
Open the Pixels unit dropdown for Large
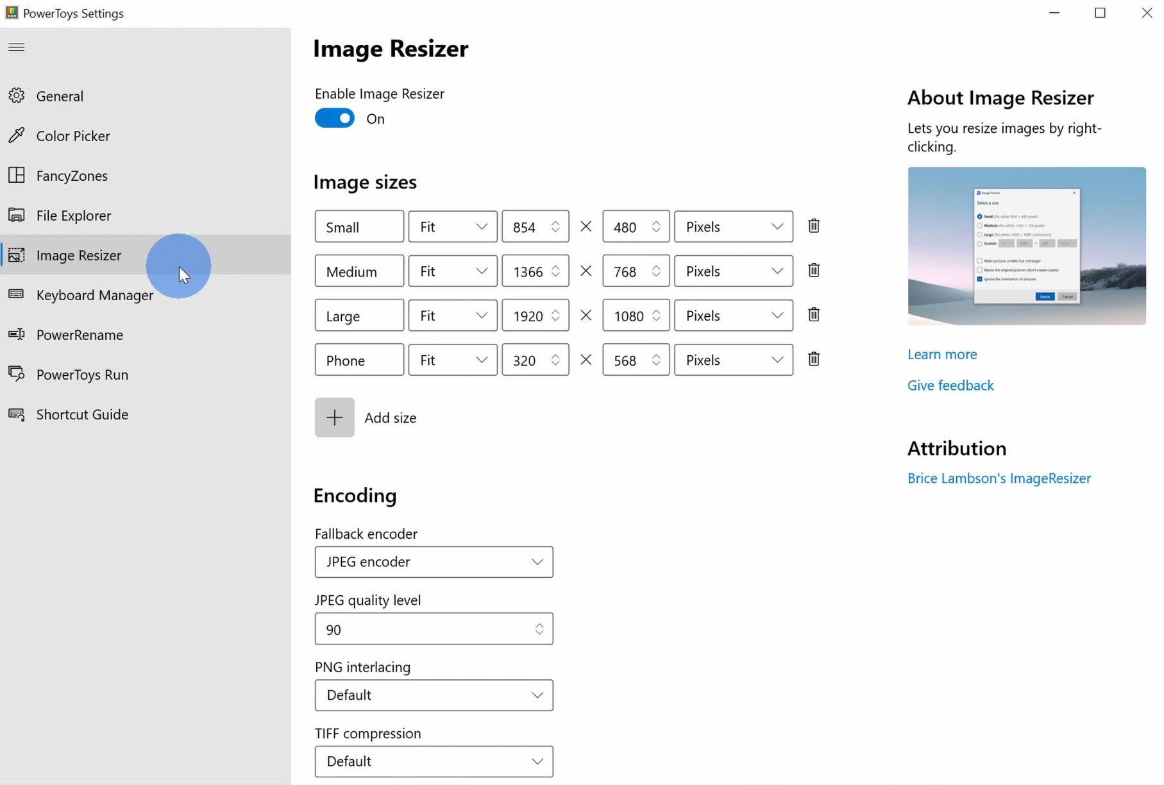[734, 315]
